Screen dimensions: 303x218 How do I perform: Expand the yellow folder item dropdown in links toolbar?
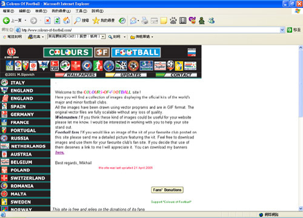[x=152, y=37]
